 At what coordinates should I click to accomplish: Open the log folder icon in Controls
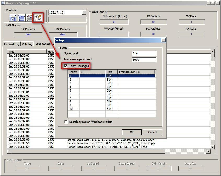pyautogui.click(x=21, y=18)
